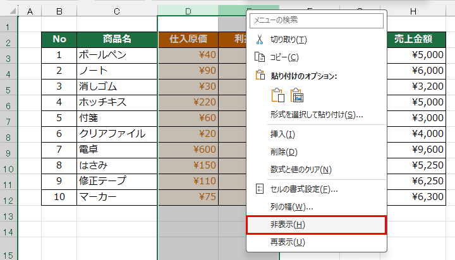Click the クリアファイル cell

[x=117, y=134]
